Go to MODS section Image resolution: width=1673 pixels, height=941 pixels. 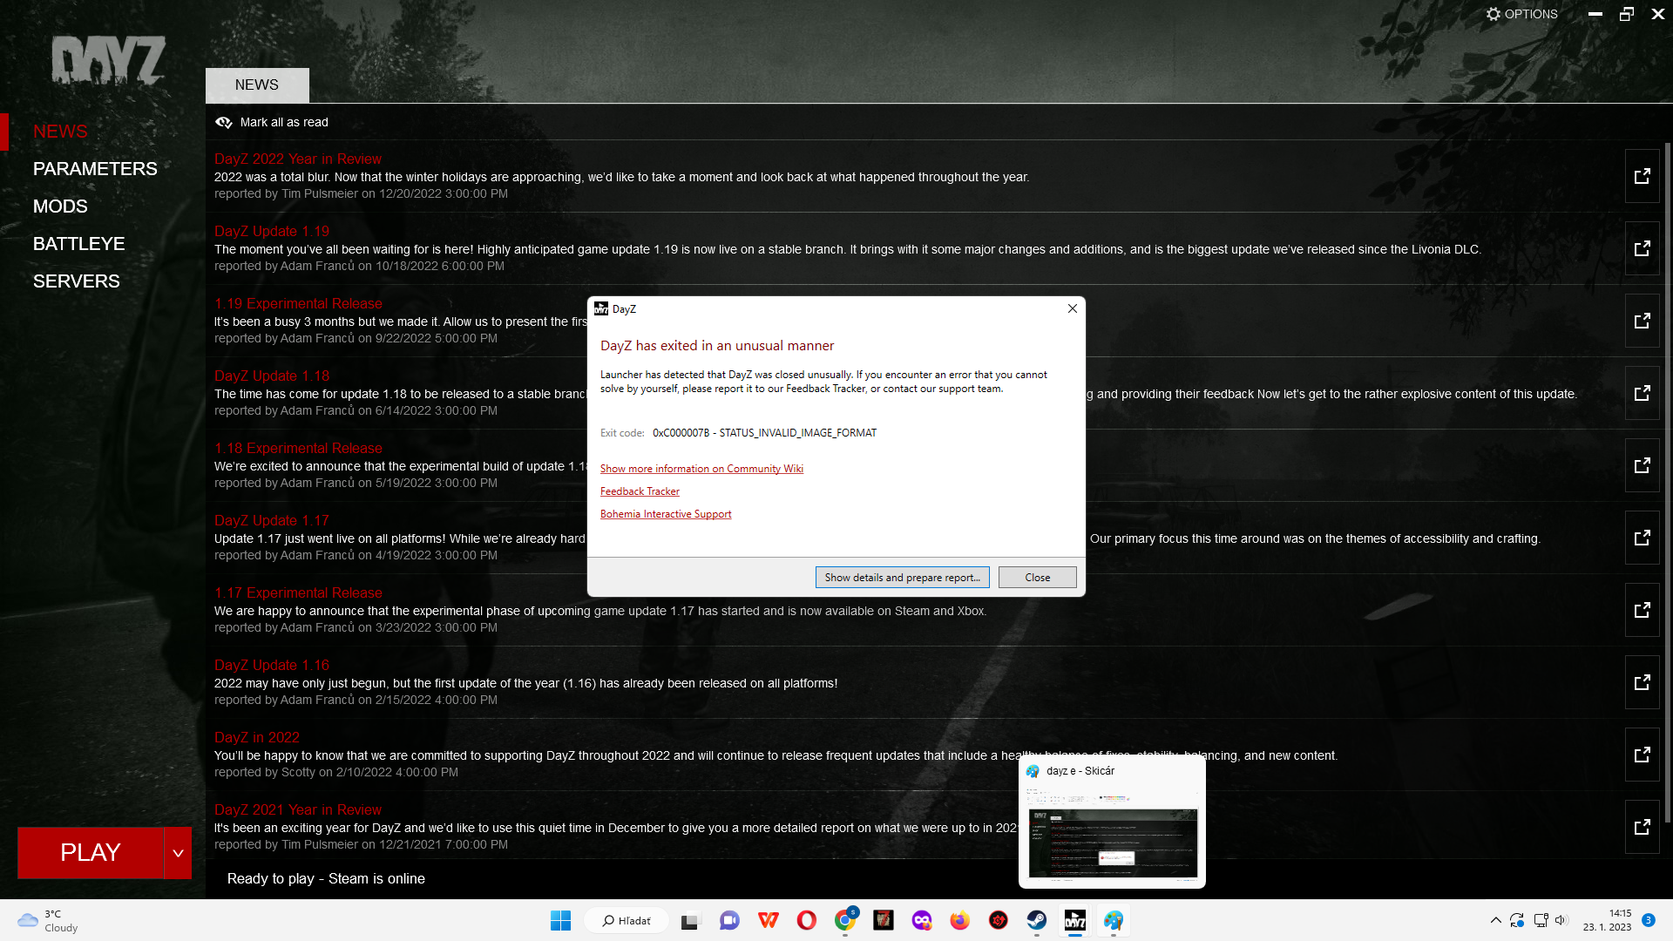60,206
